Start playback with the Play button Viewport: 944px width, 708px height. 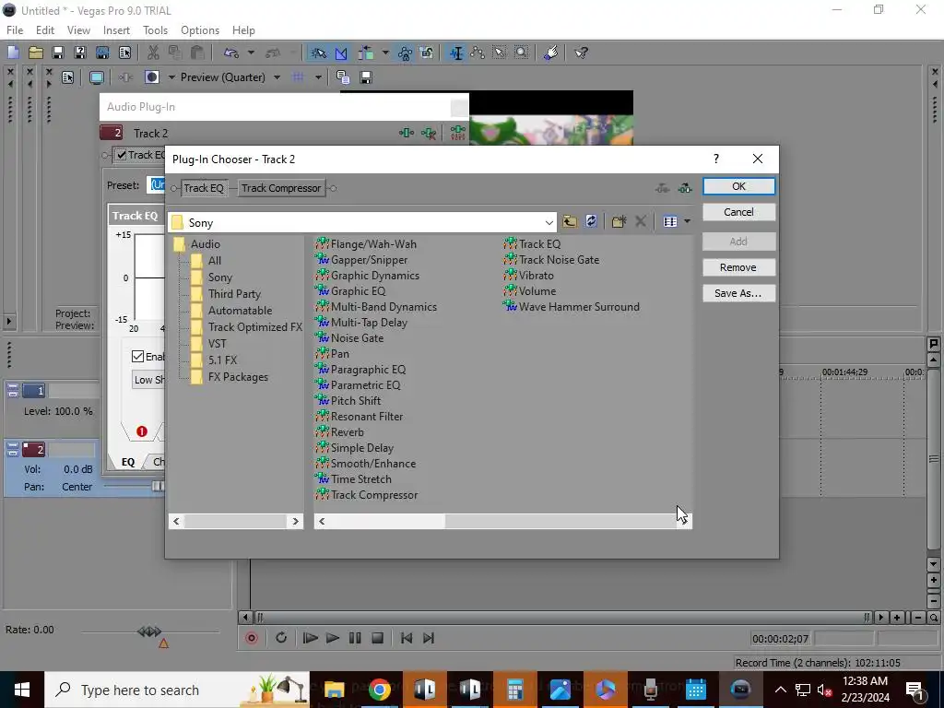click(332, 638)
